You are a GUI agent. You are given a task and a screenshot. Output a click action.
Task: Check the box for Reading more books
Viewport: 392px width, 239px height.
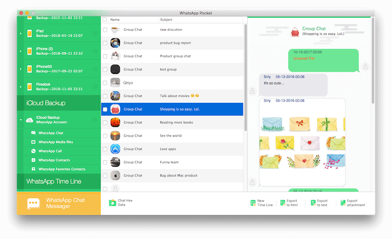coord(105,122)
